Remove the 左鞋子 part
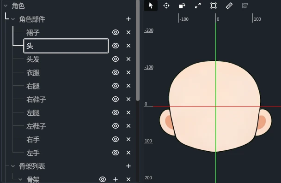Screen dimensions: 281x183 128,126
